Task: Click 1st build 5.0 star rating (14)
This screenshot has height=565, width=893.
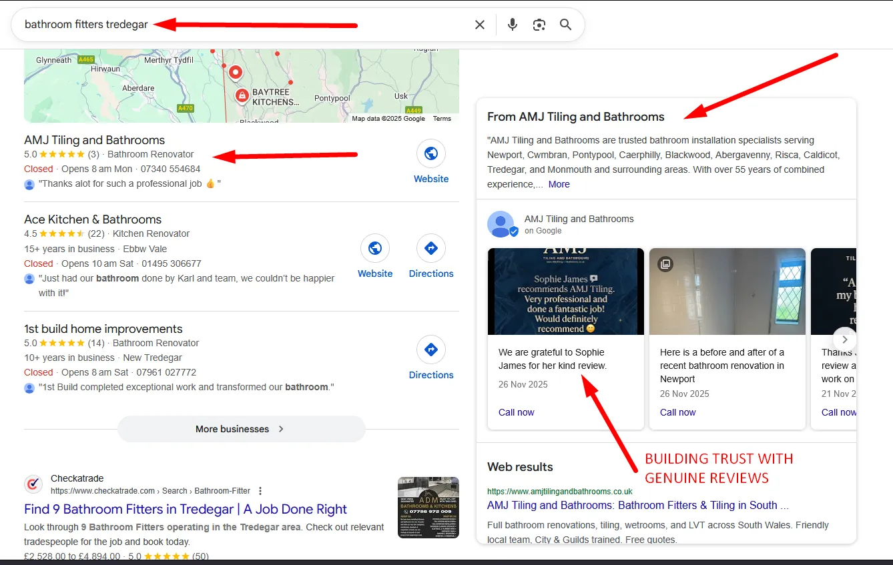Action: [64, 343]
